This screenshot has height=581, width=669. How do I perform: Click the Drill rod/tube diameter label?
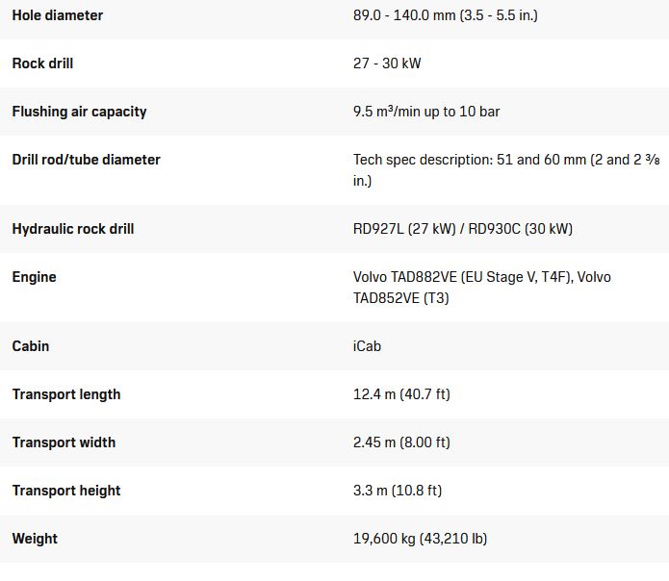click(86, 160)
